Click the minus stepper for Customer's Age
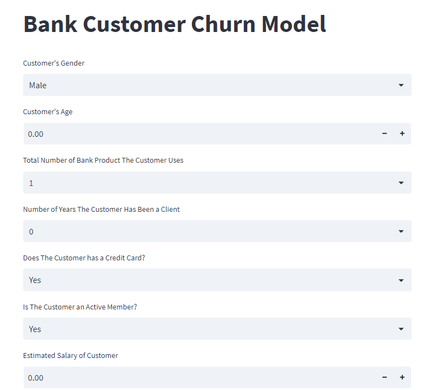Screen dimensions: 442x390 [385, 133]
